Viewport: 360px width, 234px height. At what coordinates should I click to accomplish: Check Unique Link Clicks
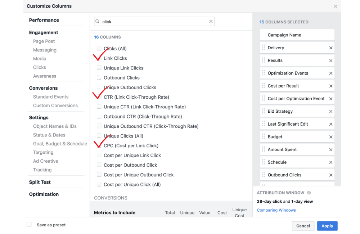[99, 68]
